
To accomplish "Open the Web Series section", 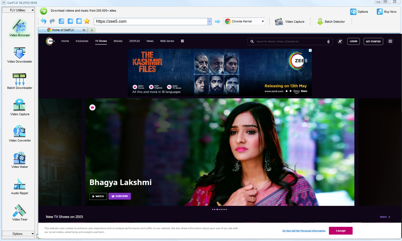I will click(x=167, y=41).
